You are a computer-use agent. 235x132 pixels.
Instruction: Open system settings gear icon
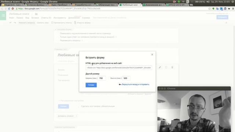click(x=233, y=1)
